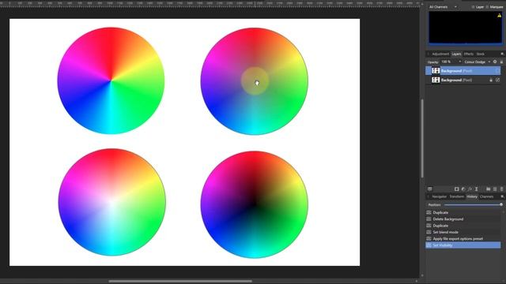This screenshot has width=506, height=284.
Task: Collapse the Layers panel group arrow
Action: point(429,54)
